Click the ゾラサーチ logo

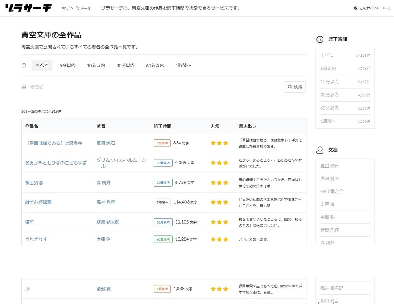[x=28, y=8]
